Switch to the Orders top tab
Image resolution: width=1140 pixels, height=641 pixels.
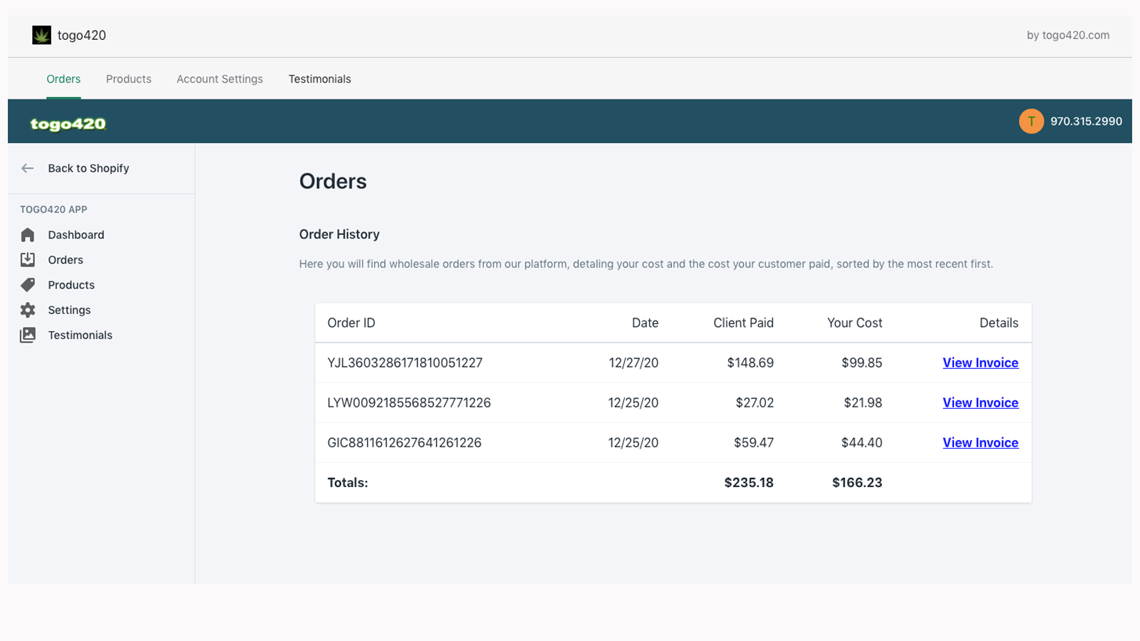63,79
